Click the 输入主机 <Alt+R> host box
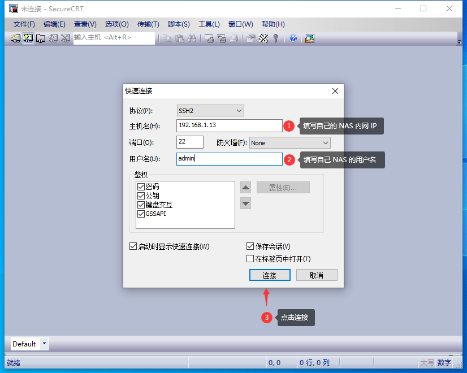Viewport: 467px width, 373px height. pos(114,38)
